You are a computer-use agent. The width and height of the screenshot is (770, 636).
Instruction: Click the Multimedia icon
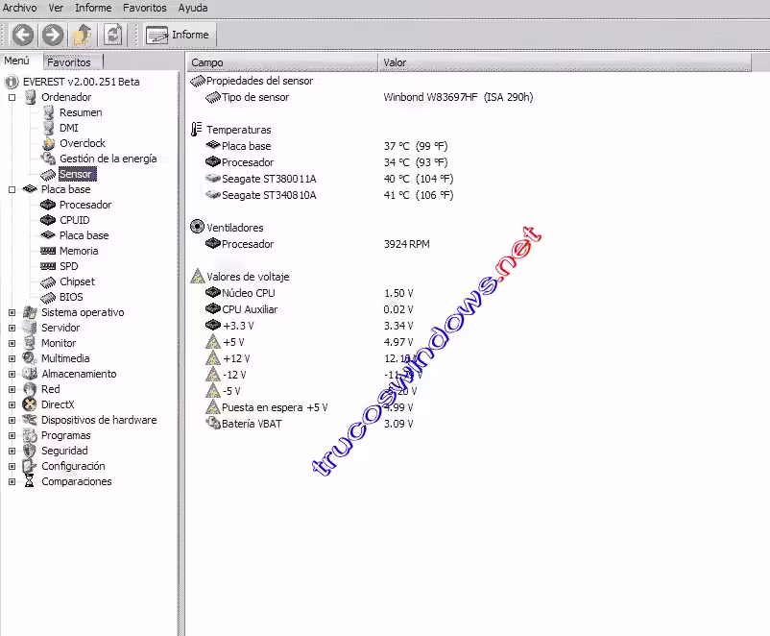(30, 358)
